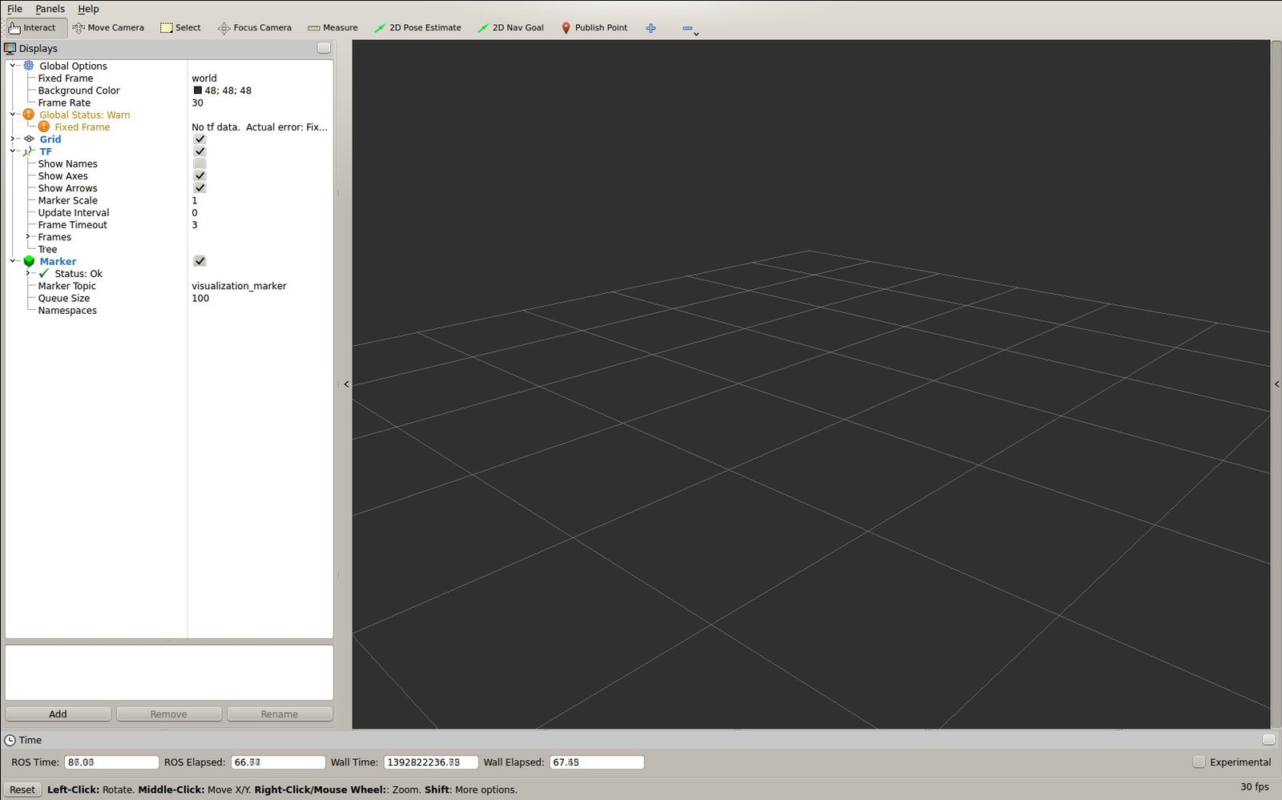
Task: Activate the Publish Point tool
Action: click(594, 28)
